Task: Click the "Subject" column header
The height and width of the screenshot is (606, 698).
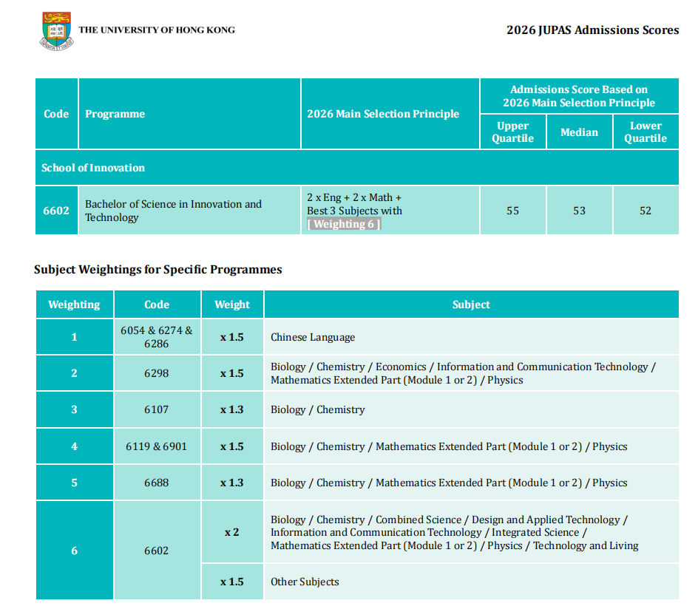Action: coord(472,304)
